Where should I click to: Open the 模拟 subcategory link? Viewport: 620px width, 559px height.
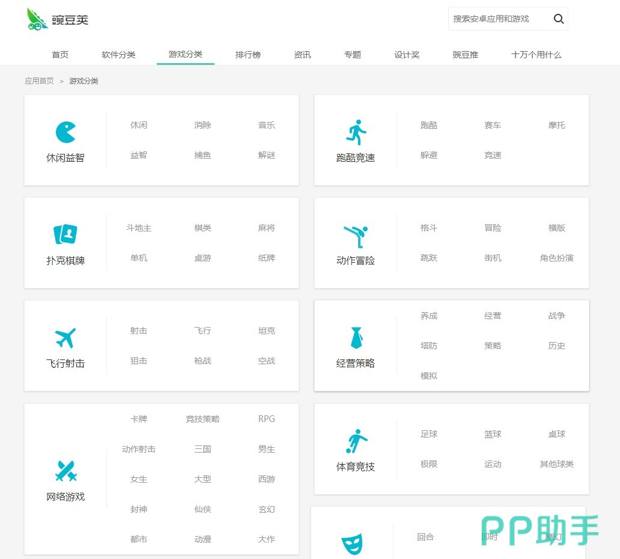pos(429,376)
